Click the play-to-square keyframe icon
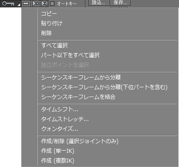Viewport: 179px width, 167px height. click(35, 4)
